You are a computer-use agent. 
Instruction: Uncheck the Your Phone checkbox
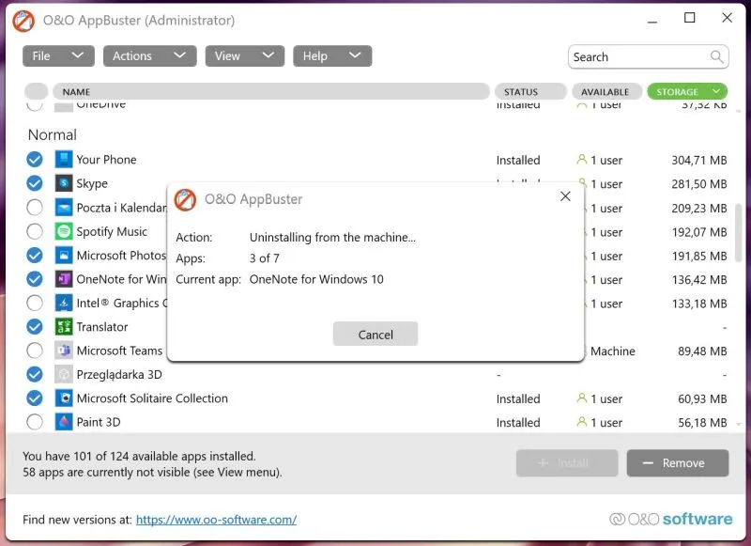(35, 159)
